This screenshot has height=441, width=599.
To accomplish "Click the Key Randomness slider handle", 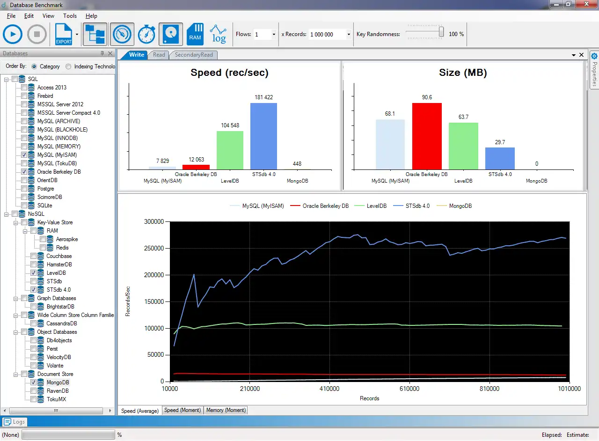I will pos(441,32).
